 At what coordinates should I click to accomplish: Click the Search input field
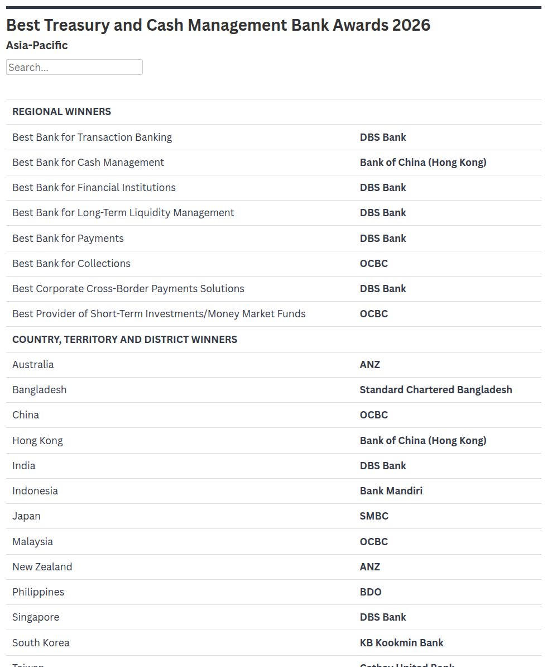(x=74, y=67)
